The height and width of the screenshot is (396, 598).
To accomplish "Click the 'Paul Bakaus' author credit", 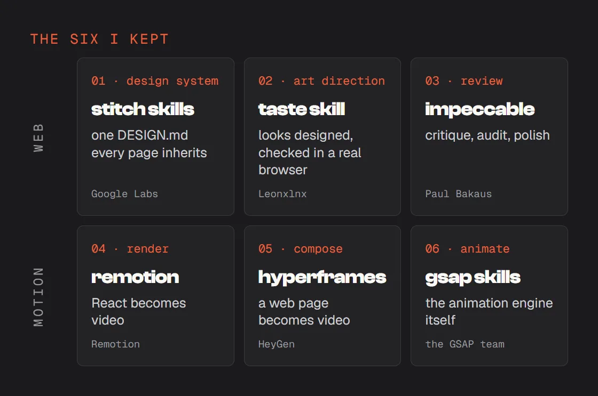I will click(459, 194).
